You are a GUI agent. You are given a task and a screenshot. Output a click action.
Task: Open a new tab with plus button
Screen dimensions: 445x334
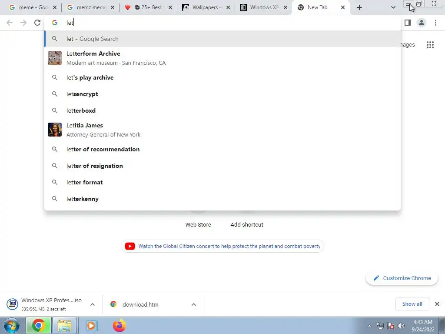(x=359, y=8)
